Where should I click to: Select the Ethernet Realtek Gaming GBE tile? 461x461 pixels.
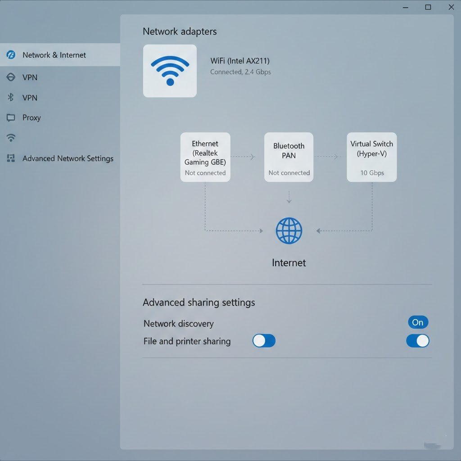click(205, 157)
